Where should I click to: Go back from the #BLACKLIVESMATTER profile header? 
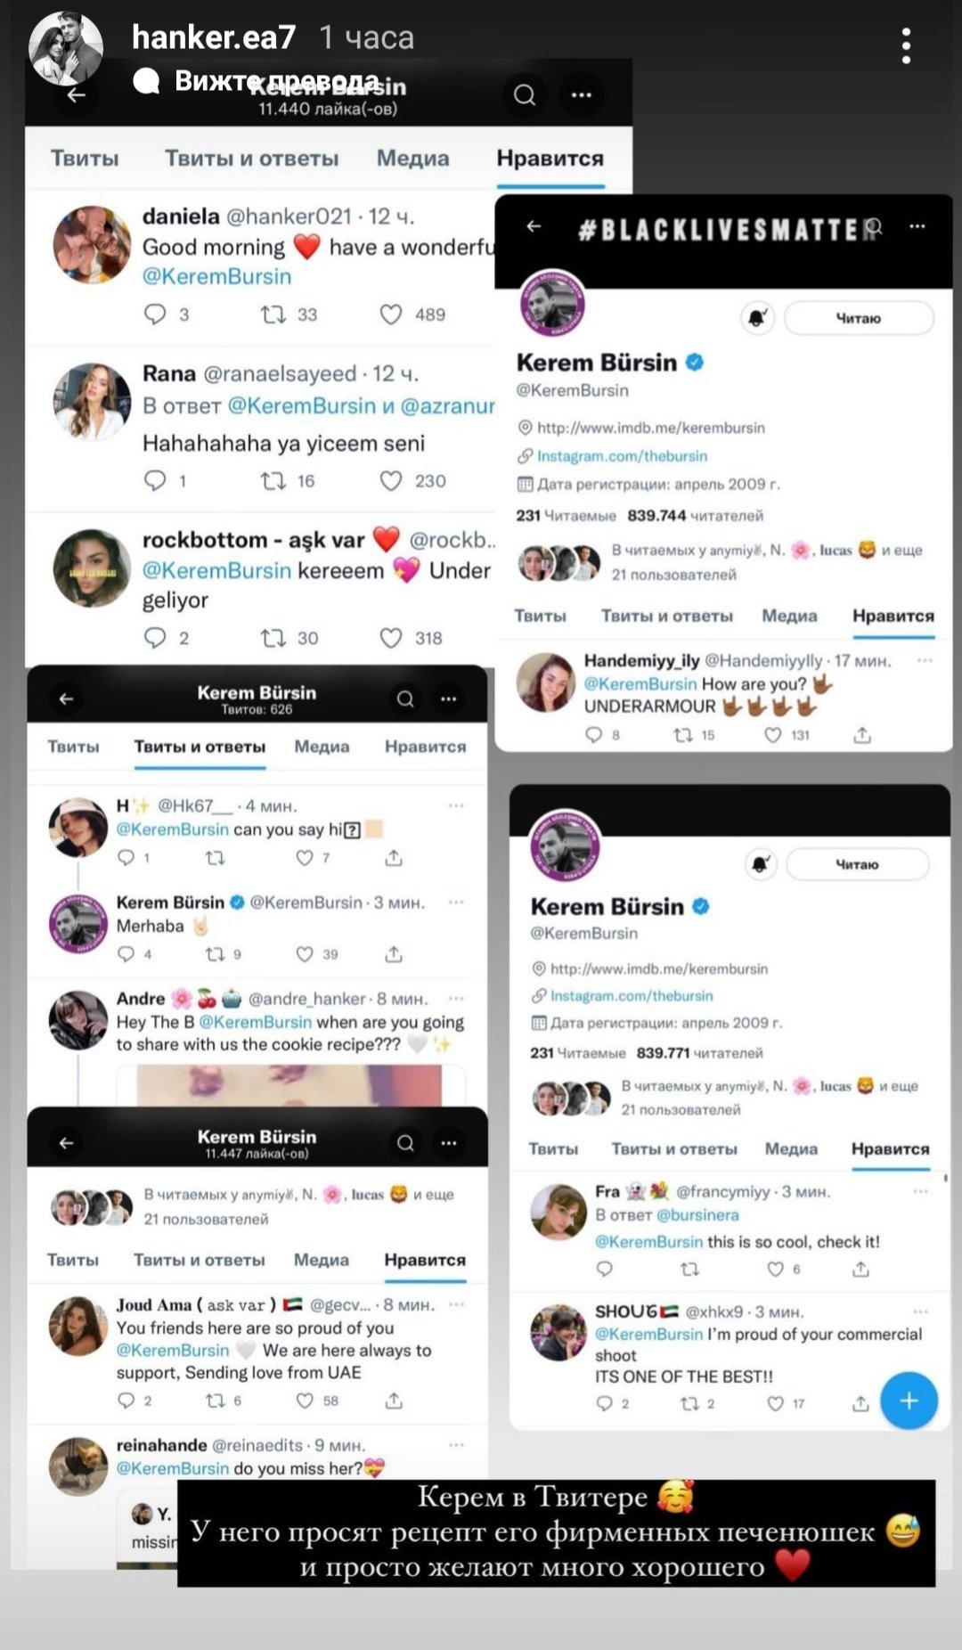coord(534,226)
